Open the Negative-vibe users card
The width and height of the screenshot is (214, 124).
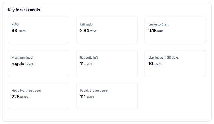(38, 96)
